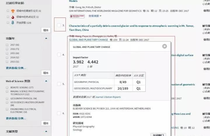Collapse the 出版年 filter section
Image resolution: width=210 pixels, height=136 pixels.
pos(46,38)
